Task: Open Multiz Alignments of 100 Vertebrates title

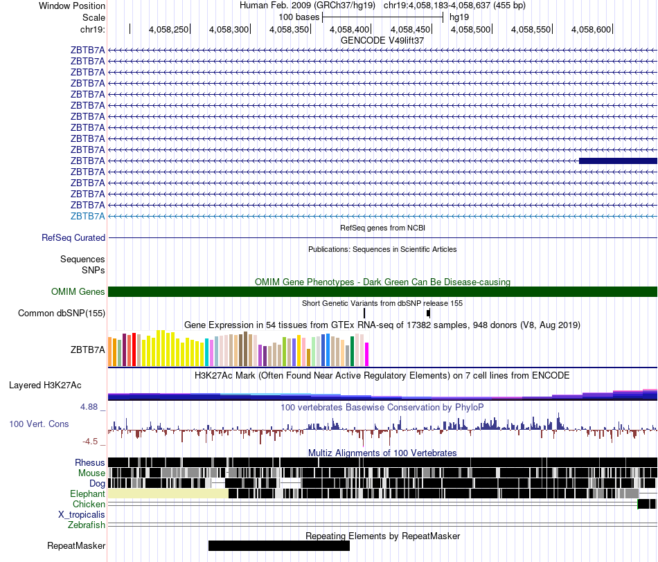Action: point(382,453)
